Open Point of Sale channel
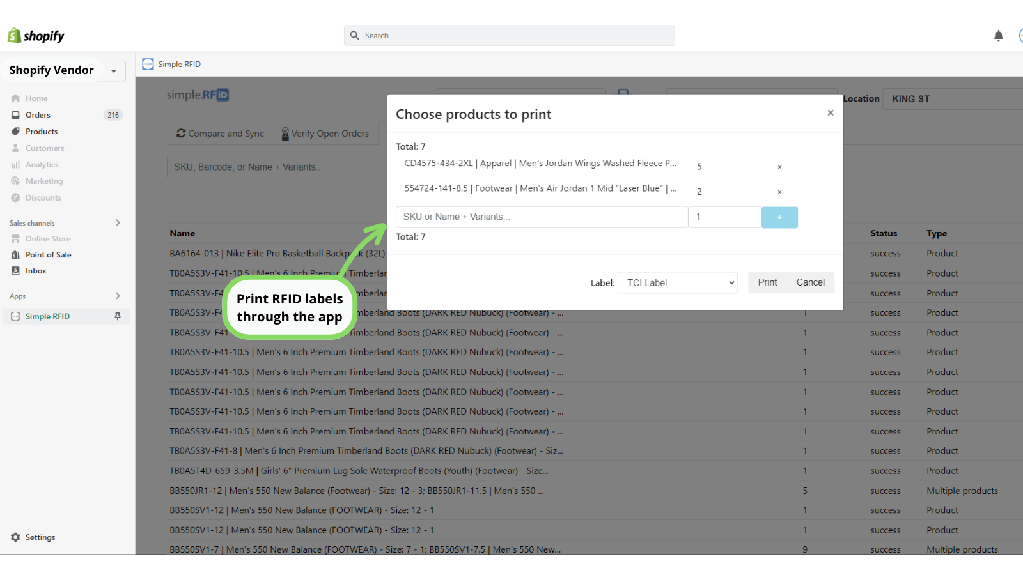This screenshot has height=575, width=1023. click(49, 255)
